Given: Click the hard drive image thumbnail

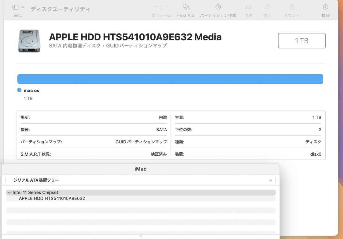Looking at the screenshot, I should [30, 40].
